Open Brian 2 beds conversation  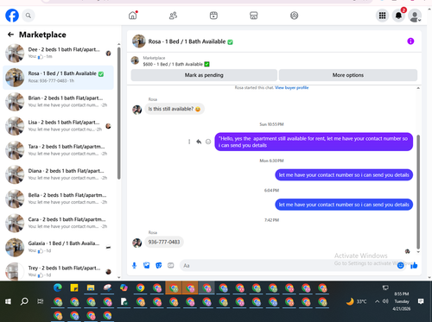[58, 102]
